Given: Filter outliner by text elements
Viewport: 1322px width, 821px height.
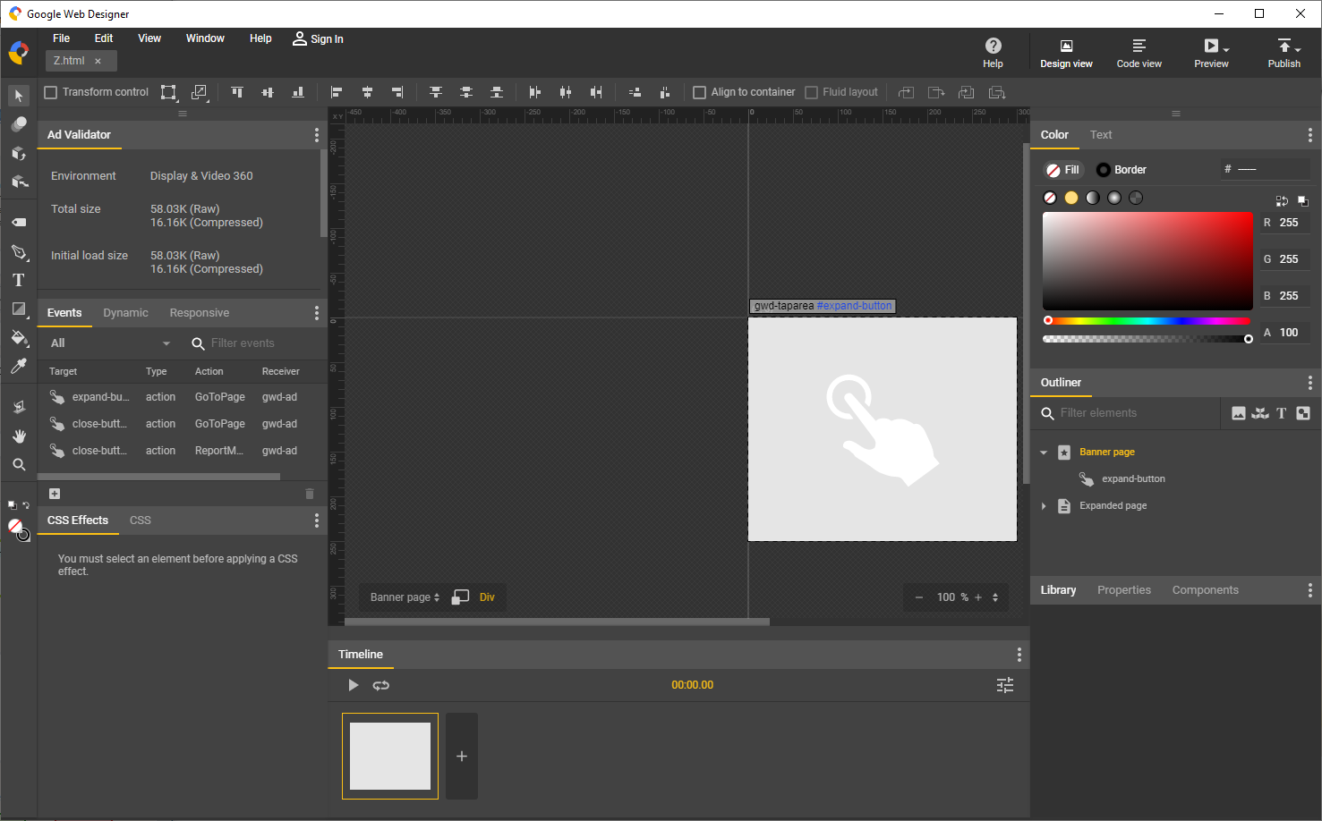Looking at the screenshot, I should pyautogui.click(x=1282, y=413).
